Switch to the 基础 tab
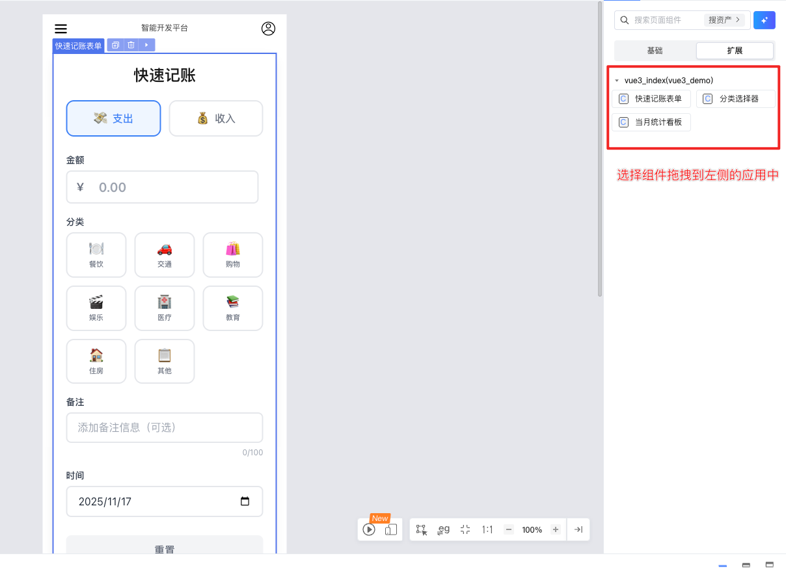 [x=655, y=51]
